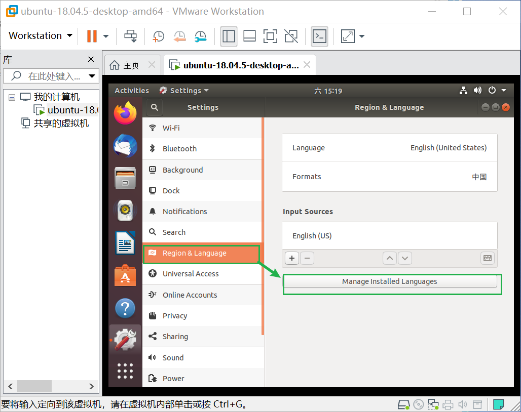Open LibreOffice Writer from the dock
The image size is (521, 412).
[x=125, y=243]
